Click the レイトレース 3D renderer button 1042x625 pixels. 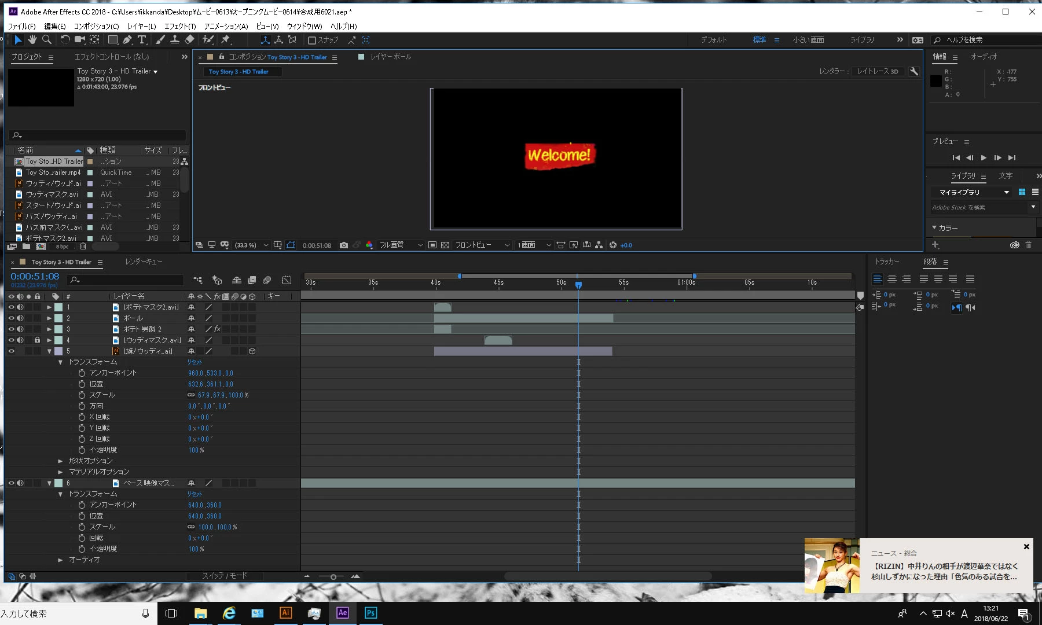click(878, 71)
